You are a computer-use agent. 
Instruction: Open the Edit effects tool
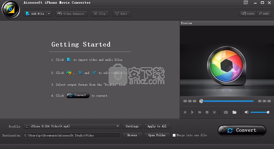pyautogui.click(x=122, y=14)
